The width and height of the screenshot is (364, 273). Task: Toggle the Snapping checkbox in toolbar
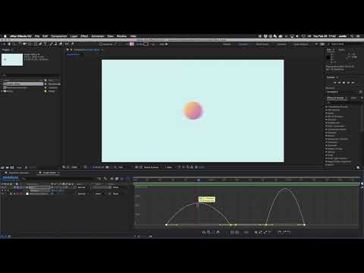pos(101,44)
